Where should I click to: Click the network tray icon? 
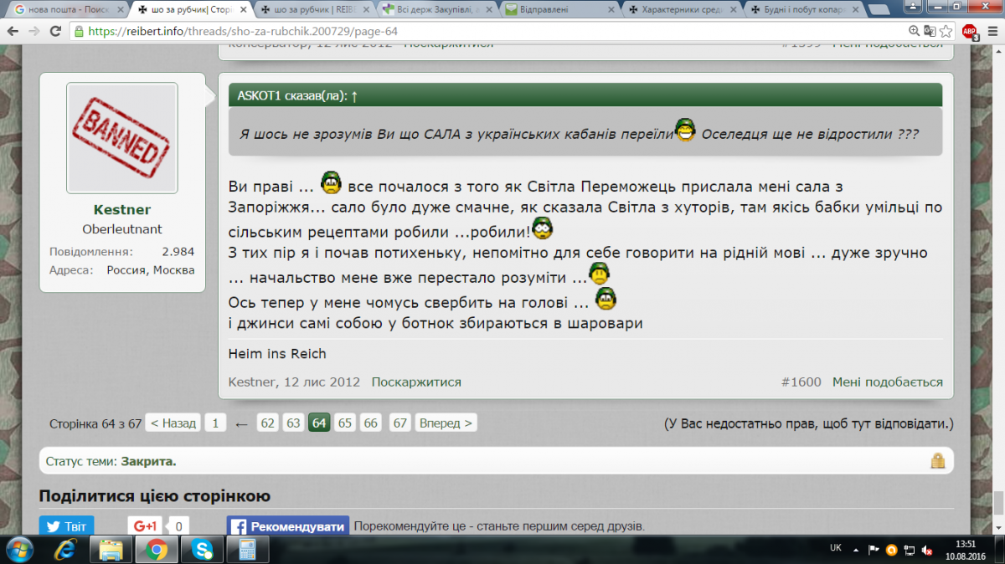(x=910, y=550)
